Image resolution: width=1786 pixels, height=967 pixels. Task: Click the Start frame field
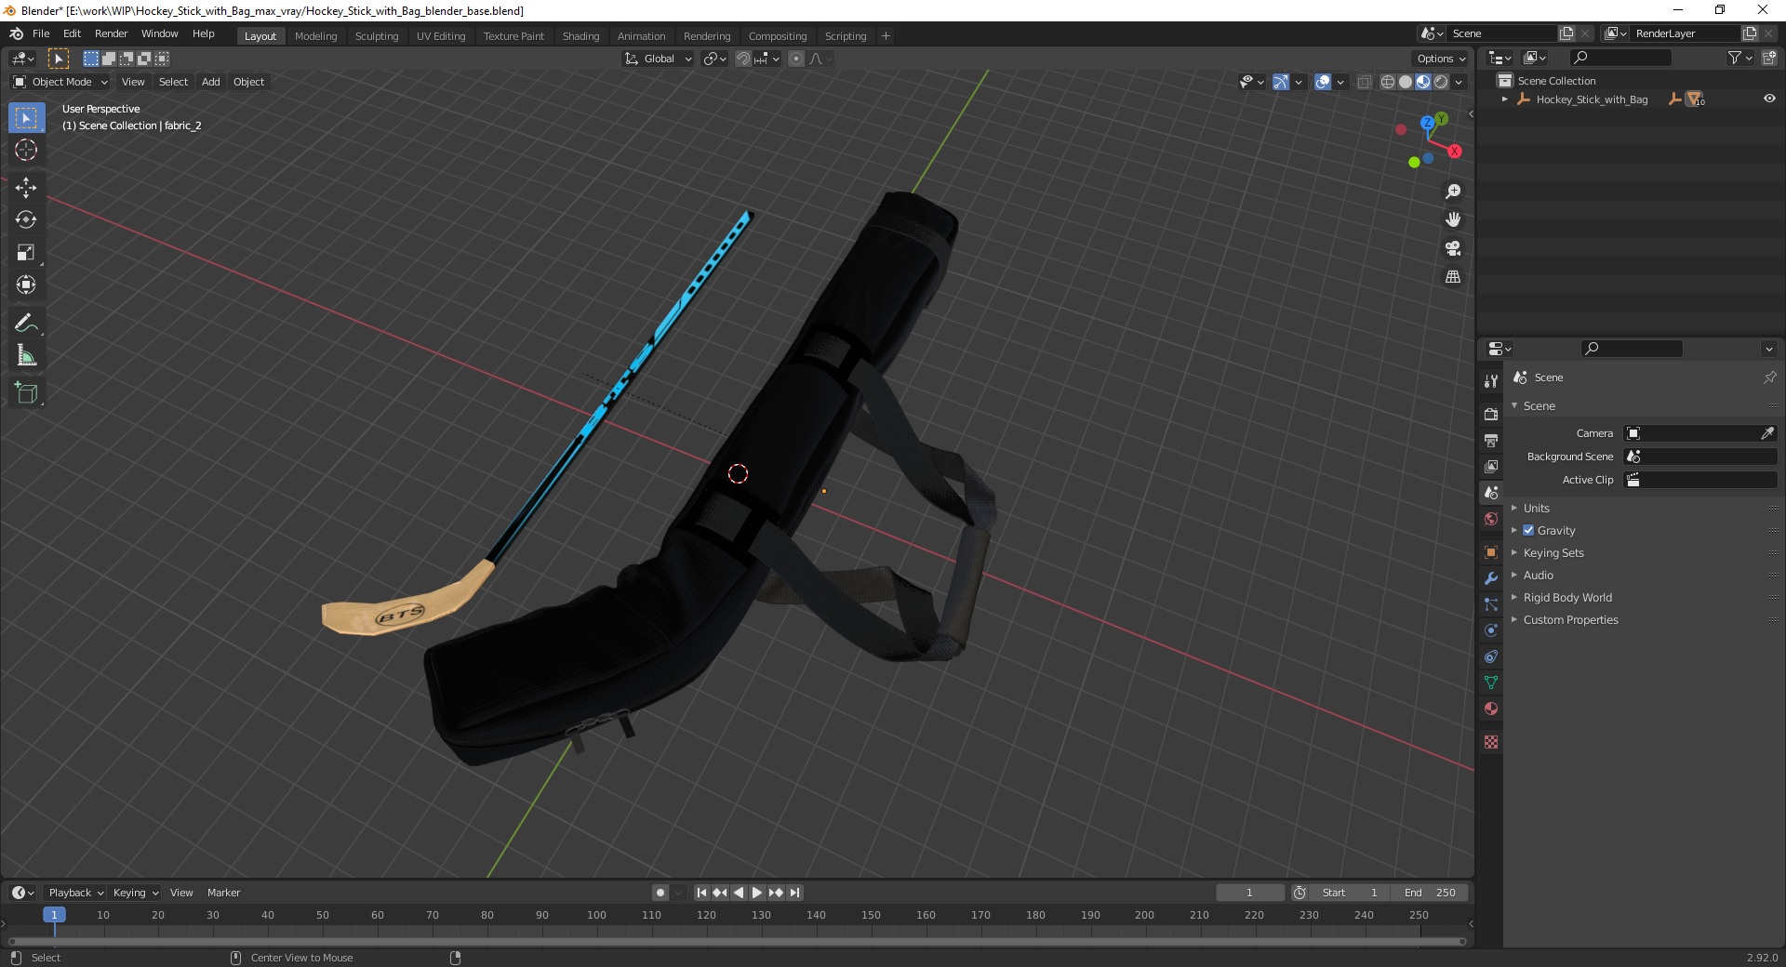[x=1350, y=893]
